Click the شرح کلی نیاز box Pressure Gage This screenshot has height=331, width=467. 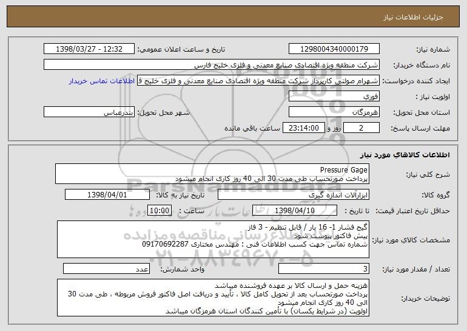[x=212, y=174]
